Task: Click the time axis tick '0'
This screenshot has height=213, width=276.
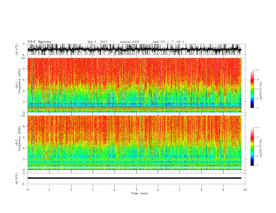Action: point(28,190)
